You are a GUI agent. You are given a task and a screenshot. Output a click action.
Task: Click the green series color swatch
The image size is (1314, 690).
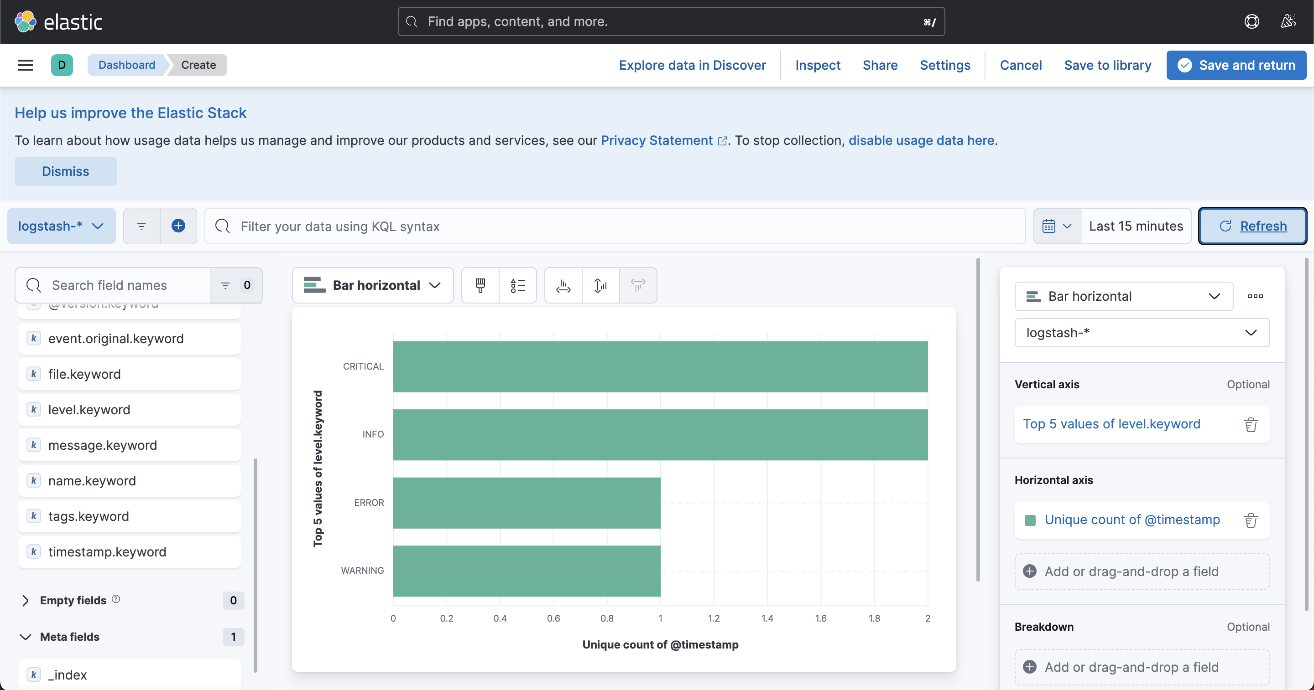[x=1030, y=520]
